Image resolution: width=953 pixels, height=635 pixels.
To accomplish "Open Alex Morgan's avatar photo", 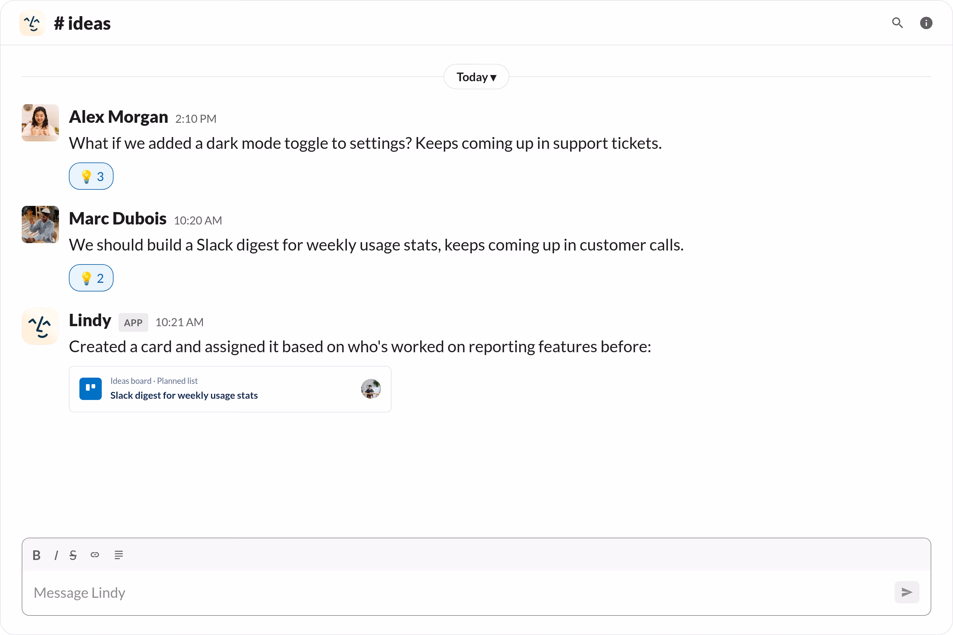I will pyautogui.click(x=40, y=123).
